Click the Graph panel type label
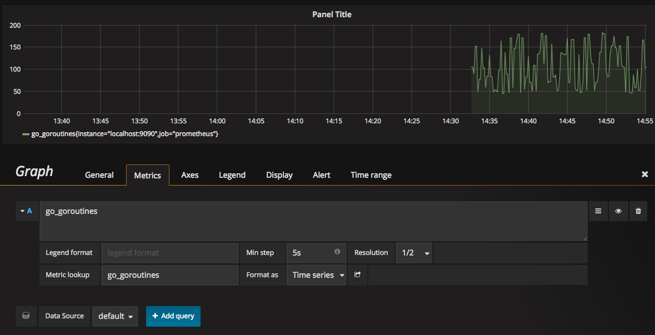This screenshot has width=655, height=335. (x=34, y=171)
